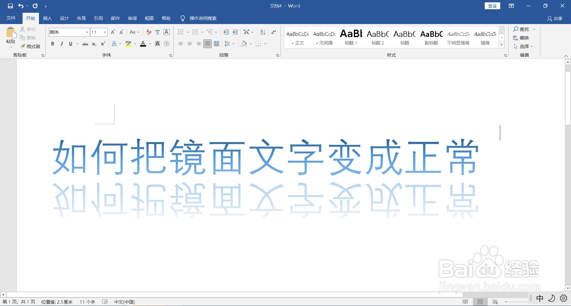The height and width of the screenshot is (306, 571).
Task: Click 中文(中国) language indicator
Action: click(x=125, y=302)
